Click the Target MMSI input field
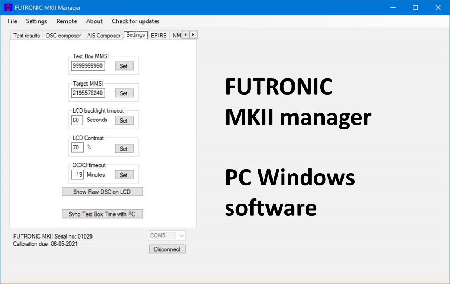 click(88, 93)
